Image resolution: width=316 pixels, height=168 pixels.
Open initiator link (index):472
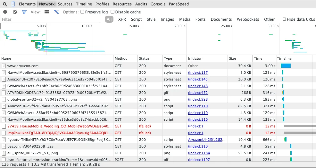198,93
